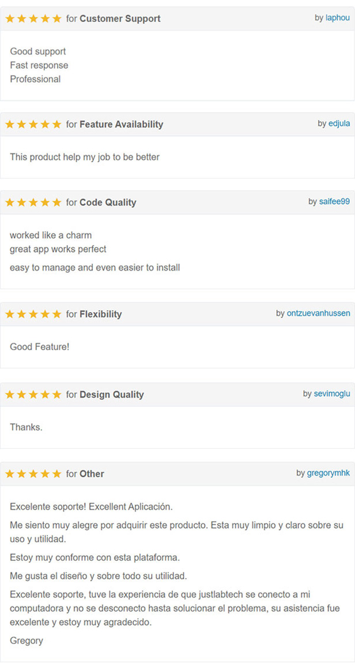Open gregorymhk's profile link
The height and width of the screenshot is (667, 355).
pos(328,473)
